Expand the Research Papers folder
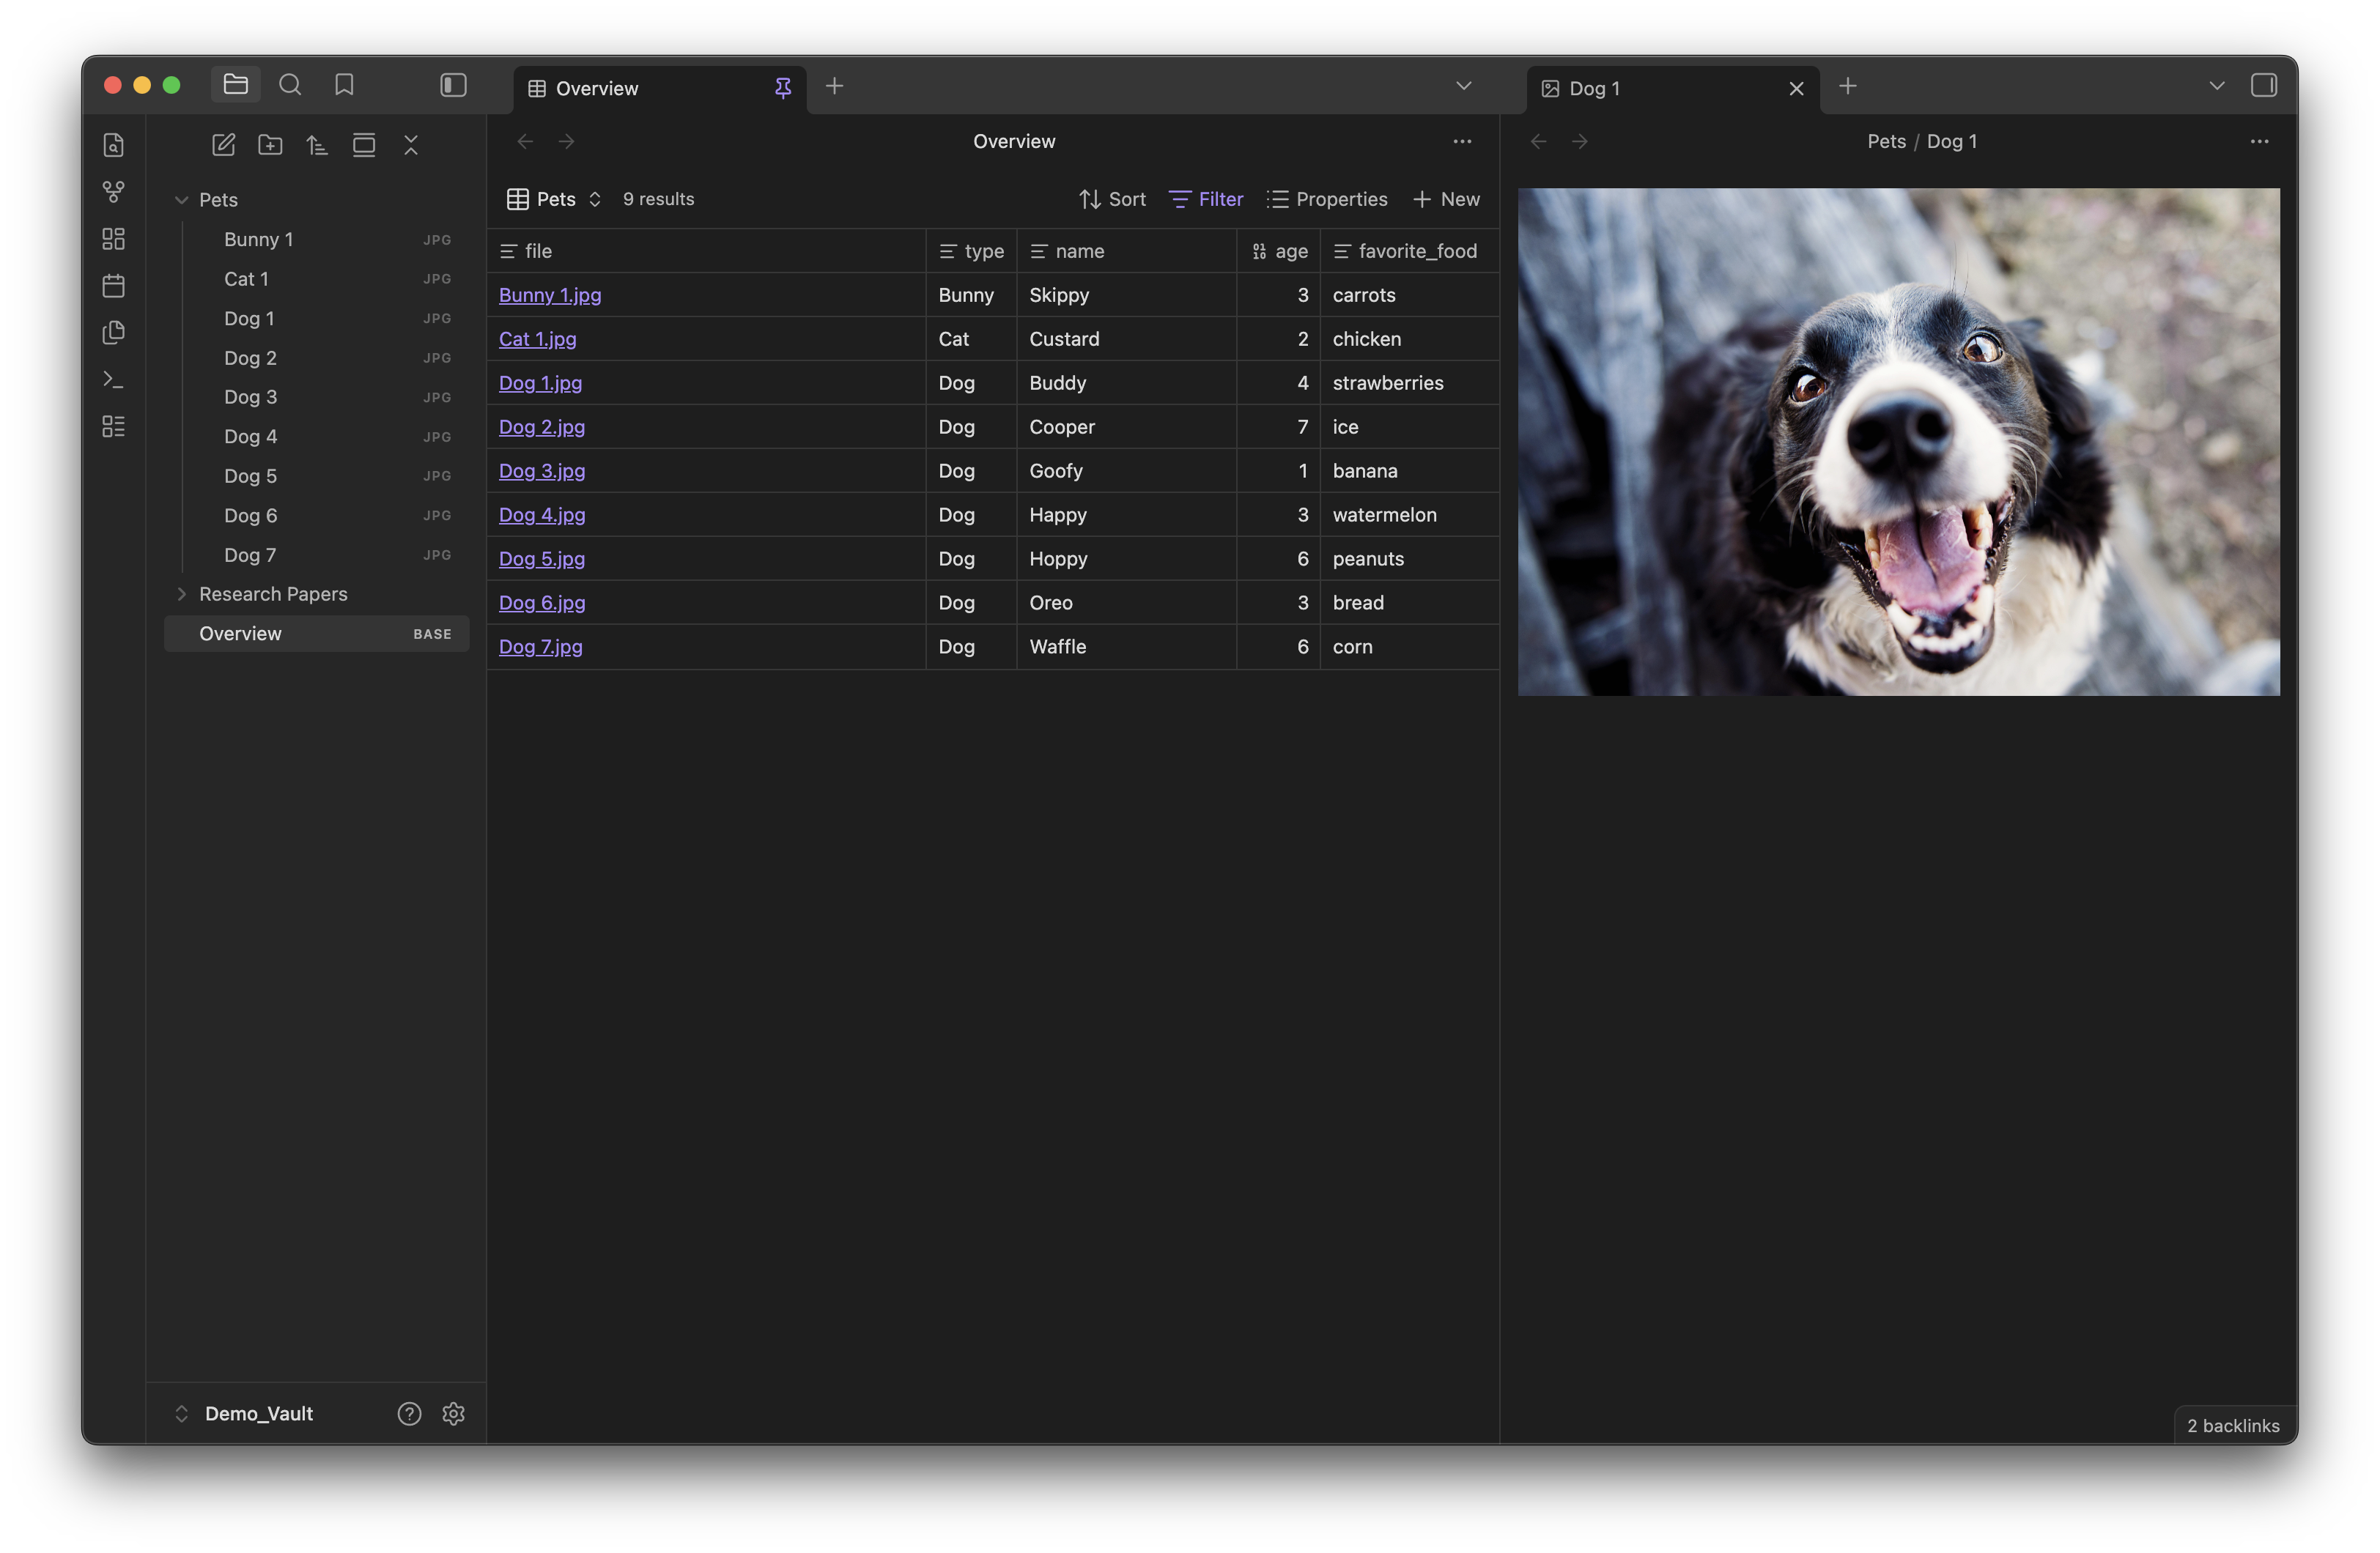2380x1553 pixels. click(x=182, y=594)
